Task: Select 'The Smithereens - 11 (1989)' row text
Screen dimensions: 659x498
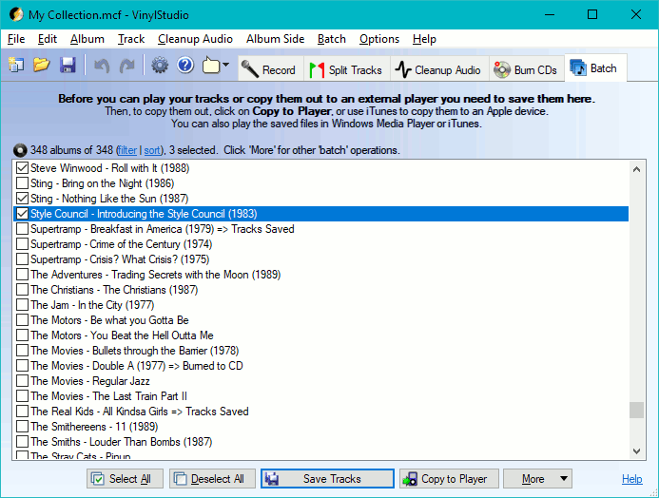Action: (94, 426)
